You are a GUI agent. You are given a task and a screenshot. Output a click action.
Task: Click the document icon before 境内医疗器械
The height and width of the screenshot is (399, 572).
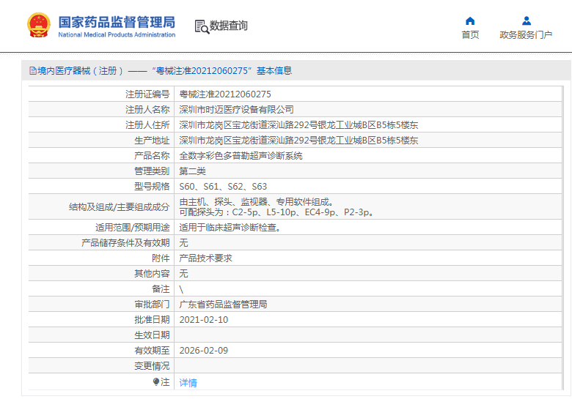[32, 71]
